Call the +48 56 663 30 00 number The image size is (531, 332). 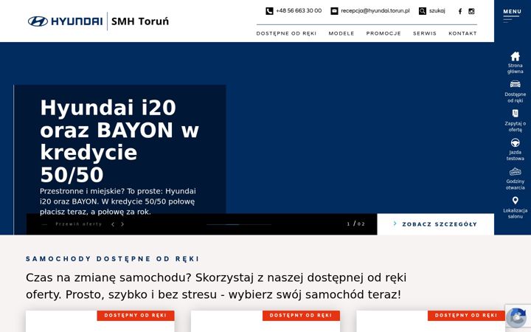[299, 11]
